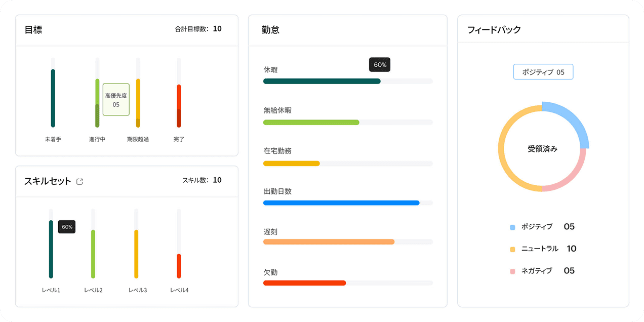
Task: Click the 高優先度 05 tooltip box
Action: pos(116,99)
